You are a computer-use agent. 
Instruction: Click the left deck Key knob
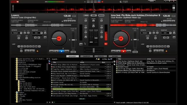click(x=27, y=38)
